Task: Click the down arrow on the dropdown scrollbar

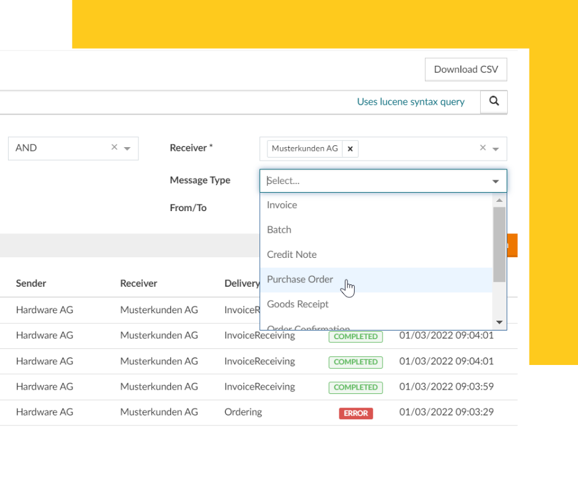Action: coord(499,321)
